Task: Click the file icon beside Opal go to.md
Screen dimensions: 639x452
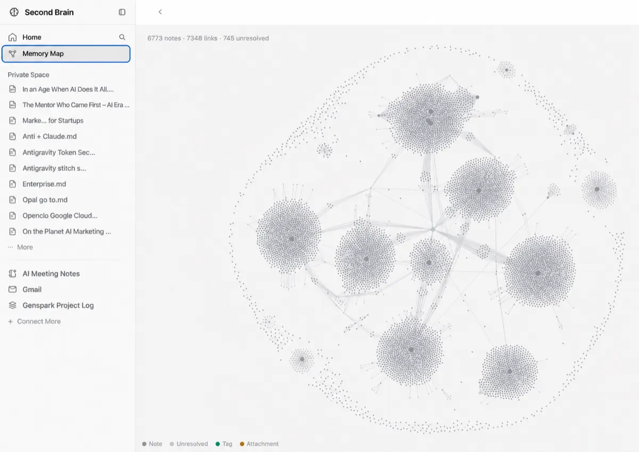Action: pos(13,200)
